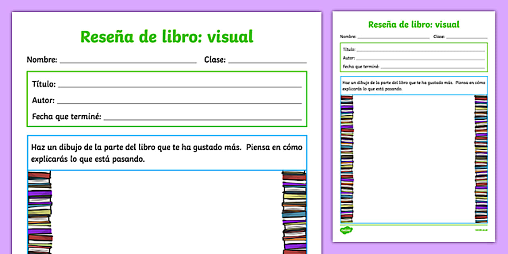Click the Clase line in small preview
Viewport: 508px width, 254px height.
tap(466, 37)
